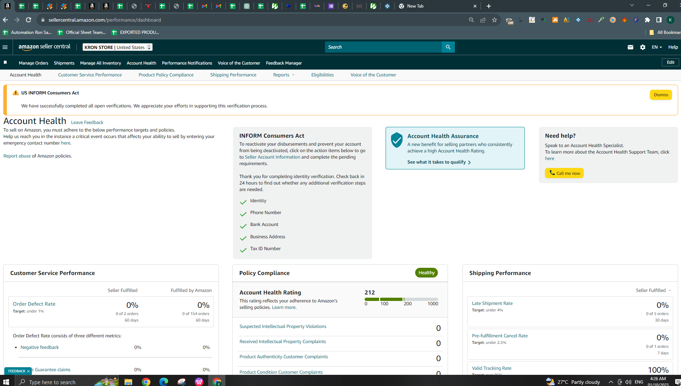Open Performance Notifications

(x=187, y=63)
